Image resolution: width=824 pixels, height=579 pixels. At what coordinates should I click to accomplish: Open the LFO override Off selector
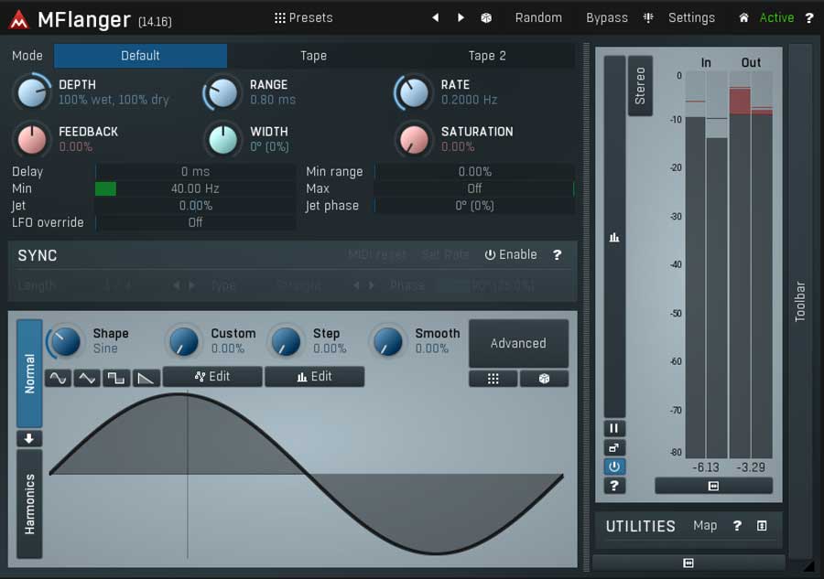pos(195,222)
